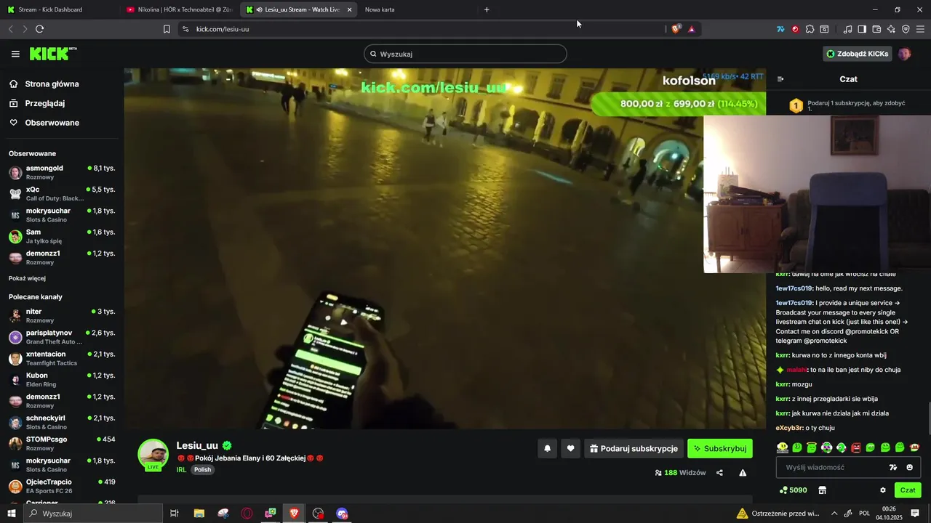Open asmongold channel in sidebar
Viewport: 931px width, 523px height.
click(x=62, y=172)
